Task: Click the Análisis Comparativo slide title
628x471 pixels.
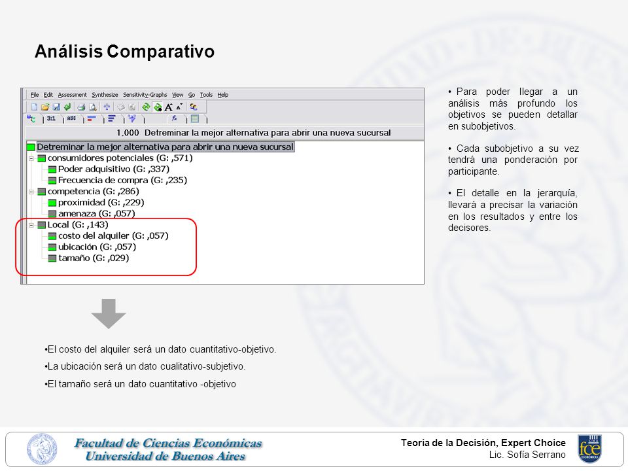Action: click(x=124, y=51)
